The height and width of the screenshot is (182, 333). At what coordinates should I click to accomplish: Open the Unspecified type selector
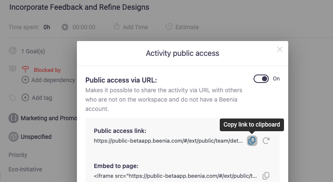pyautogui.click(x=36, y=137)
